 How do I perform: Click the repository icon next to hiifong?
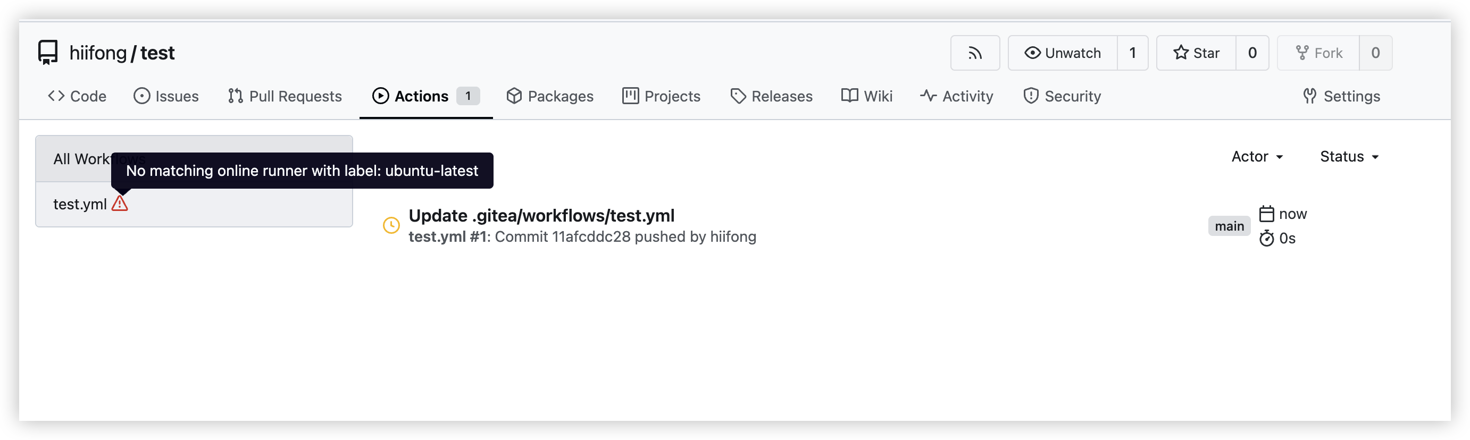pyautogui.click(x=48, y=53)
